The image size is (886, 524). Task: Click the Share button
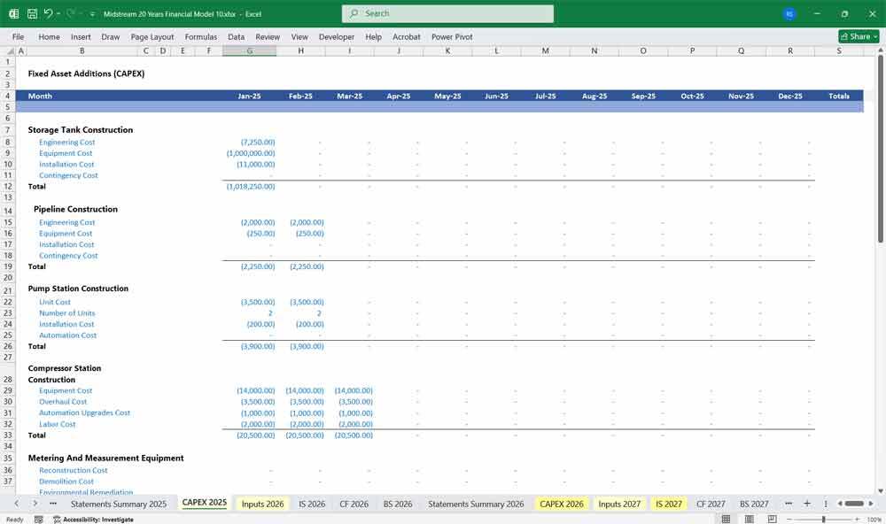pyautogui.click(x=859, y=36)
